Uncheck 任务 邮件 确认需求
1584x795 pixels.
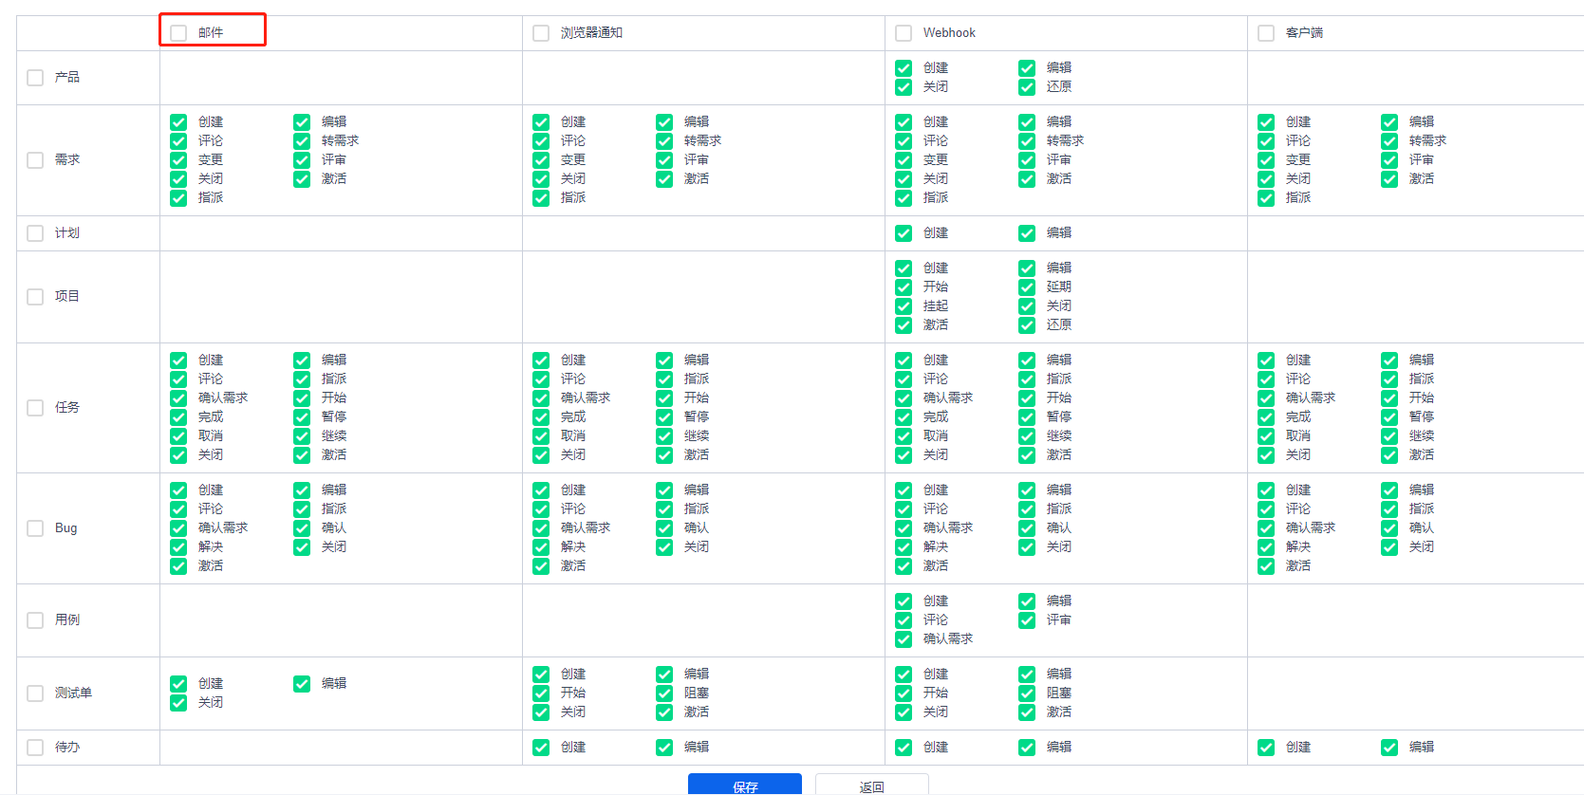coord(178,398)
